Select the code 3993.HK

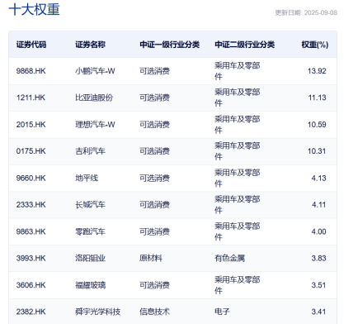(31, 259)
